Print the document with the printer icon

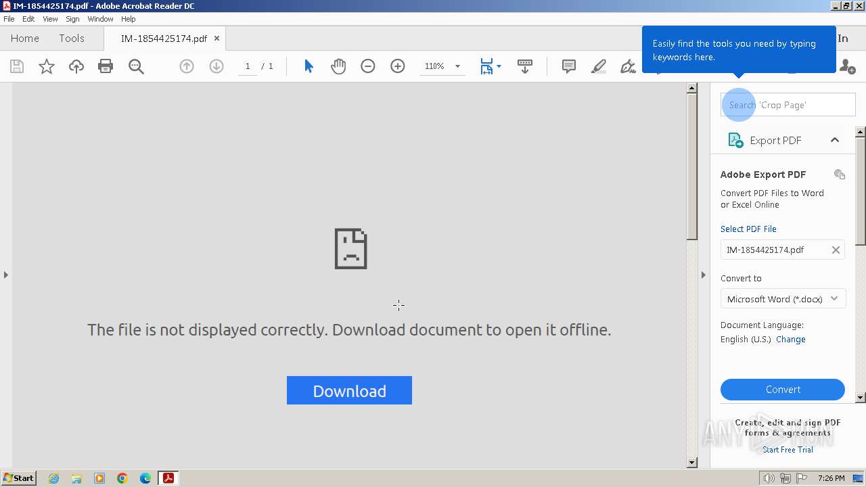pos(106,66)
